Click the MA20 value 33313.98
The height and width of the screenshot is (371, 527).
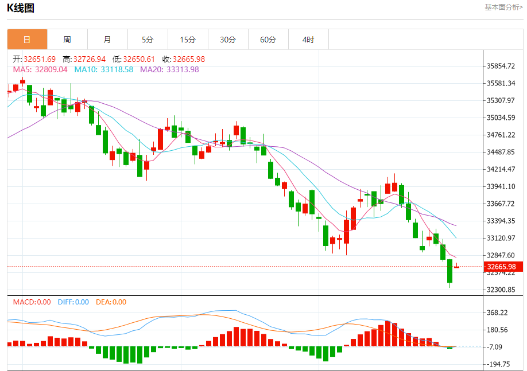[x=183, y=69]
